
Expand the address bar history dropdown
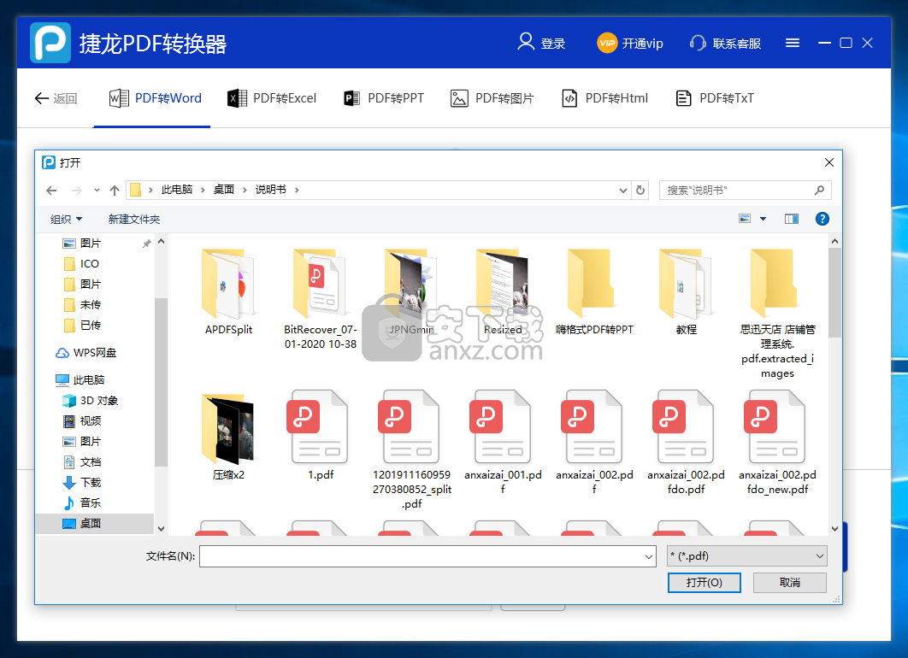(x=623, y=191)
